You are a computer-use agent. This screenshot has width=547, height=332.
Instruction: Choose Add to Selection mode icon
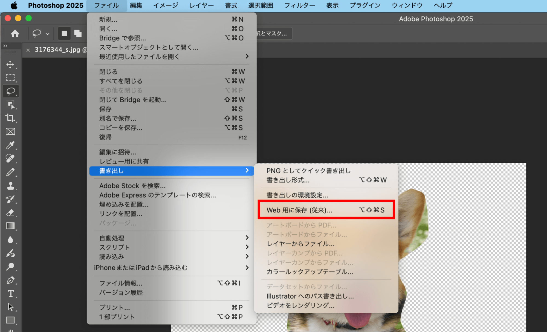tap(78, 34)
